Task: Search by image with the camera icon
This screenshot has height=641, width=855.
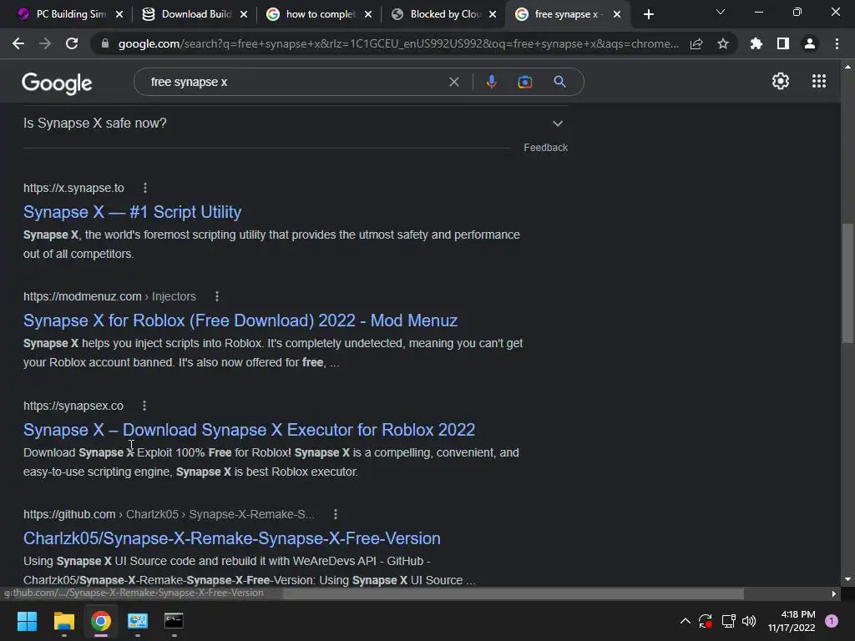Action: (524, 82)
